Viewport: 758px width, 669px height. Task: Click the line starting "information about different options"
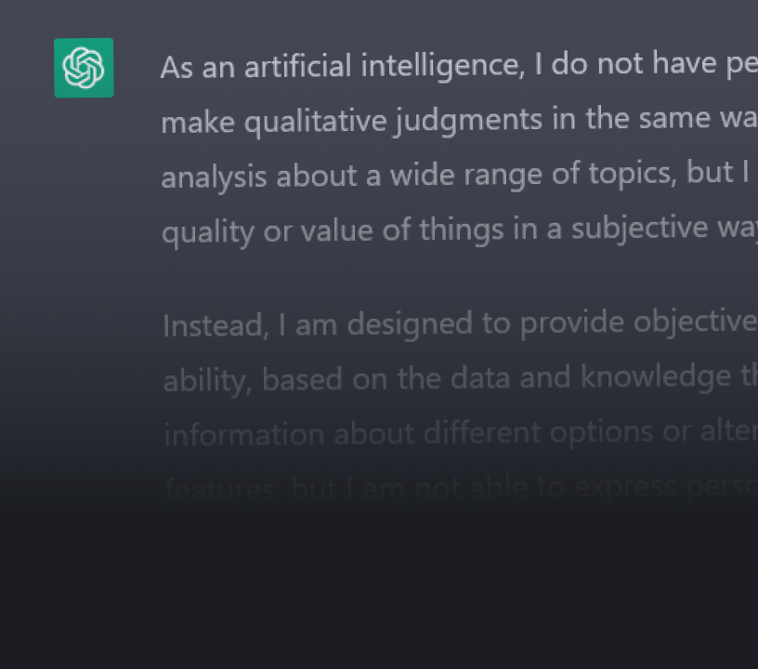460,433
